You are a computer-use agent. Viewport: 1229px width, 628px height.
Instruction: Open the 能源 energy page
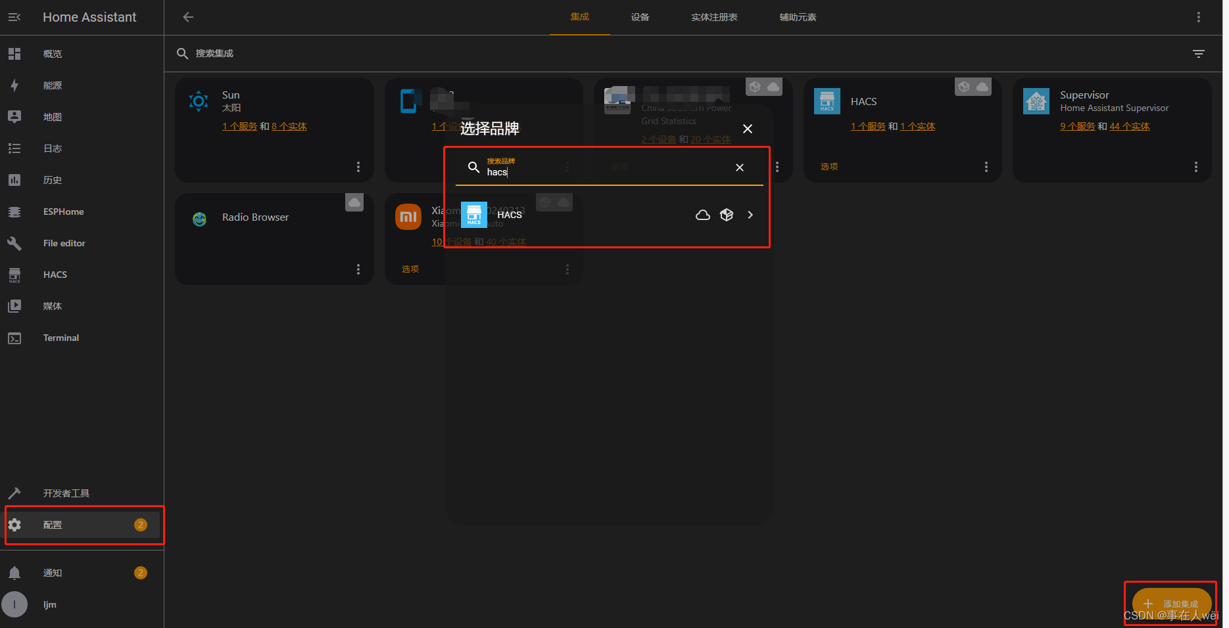coord(82,85)
